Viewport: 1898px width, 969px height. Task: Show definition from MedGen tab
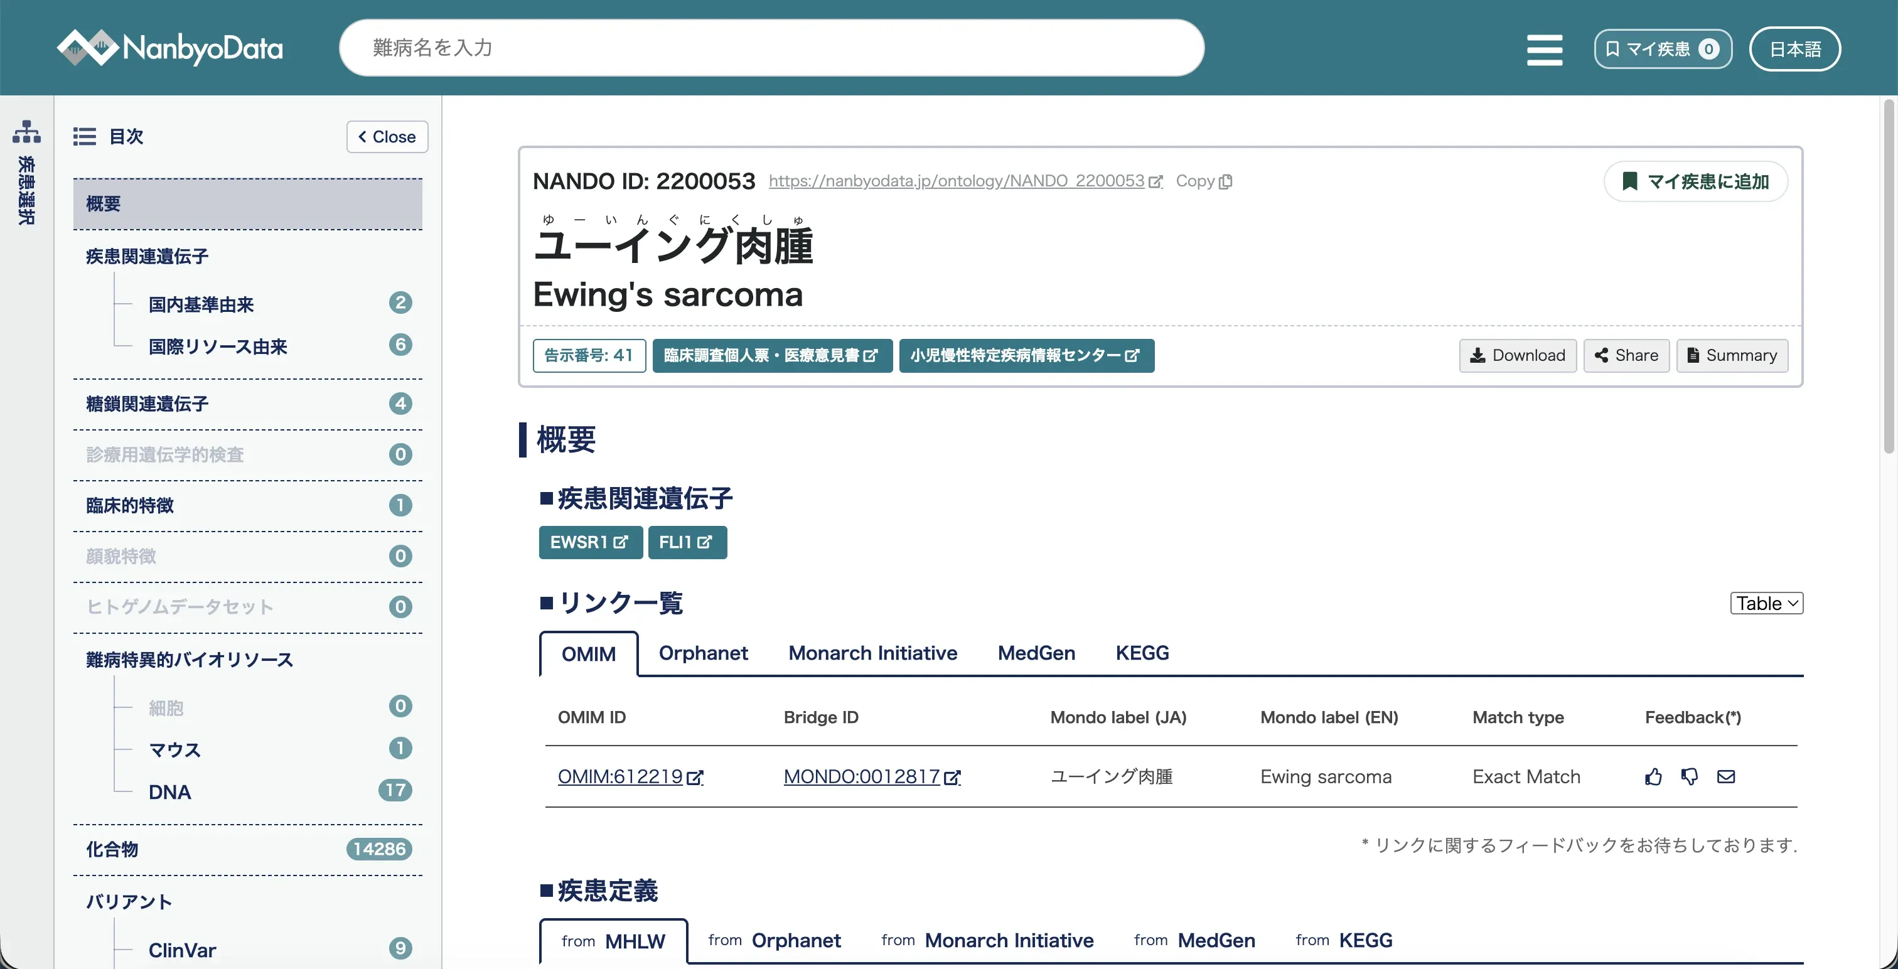1194,941
